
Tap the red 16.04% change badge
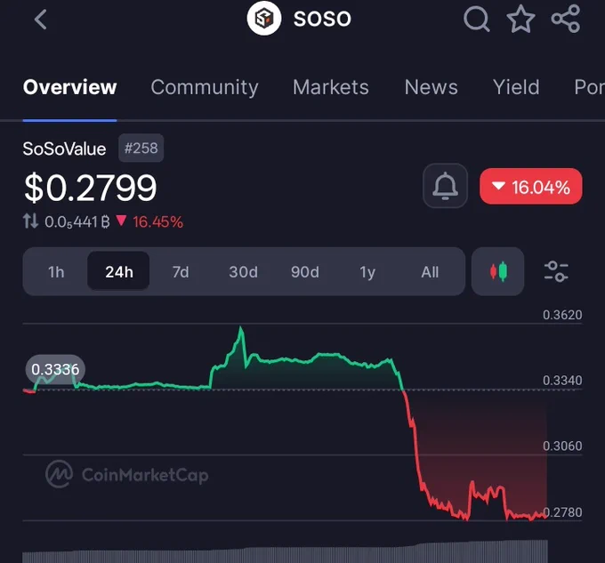(x=531, y=186)
